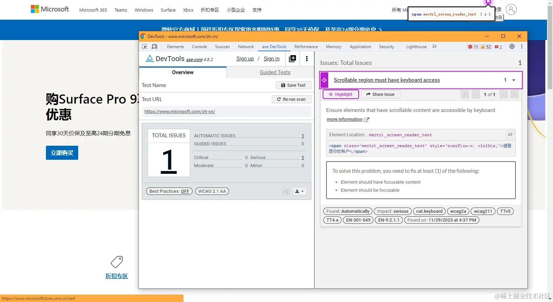553x302 pixels.
Task: Open Teams in page navigation
Action: click(x=121, y=10)
